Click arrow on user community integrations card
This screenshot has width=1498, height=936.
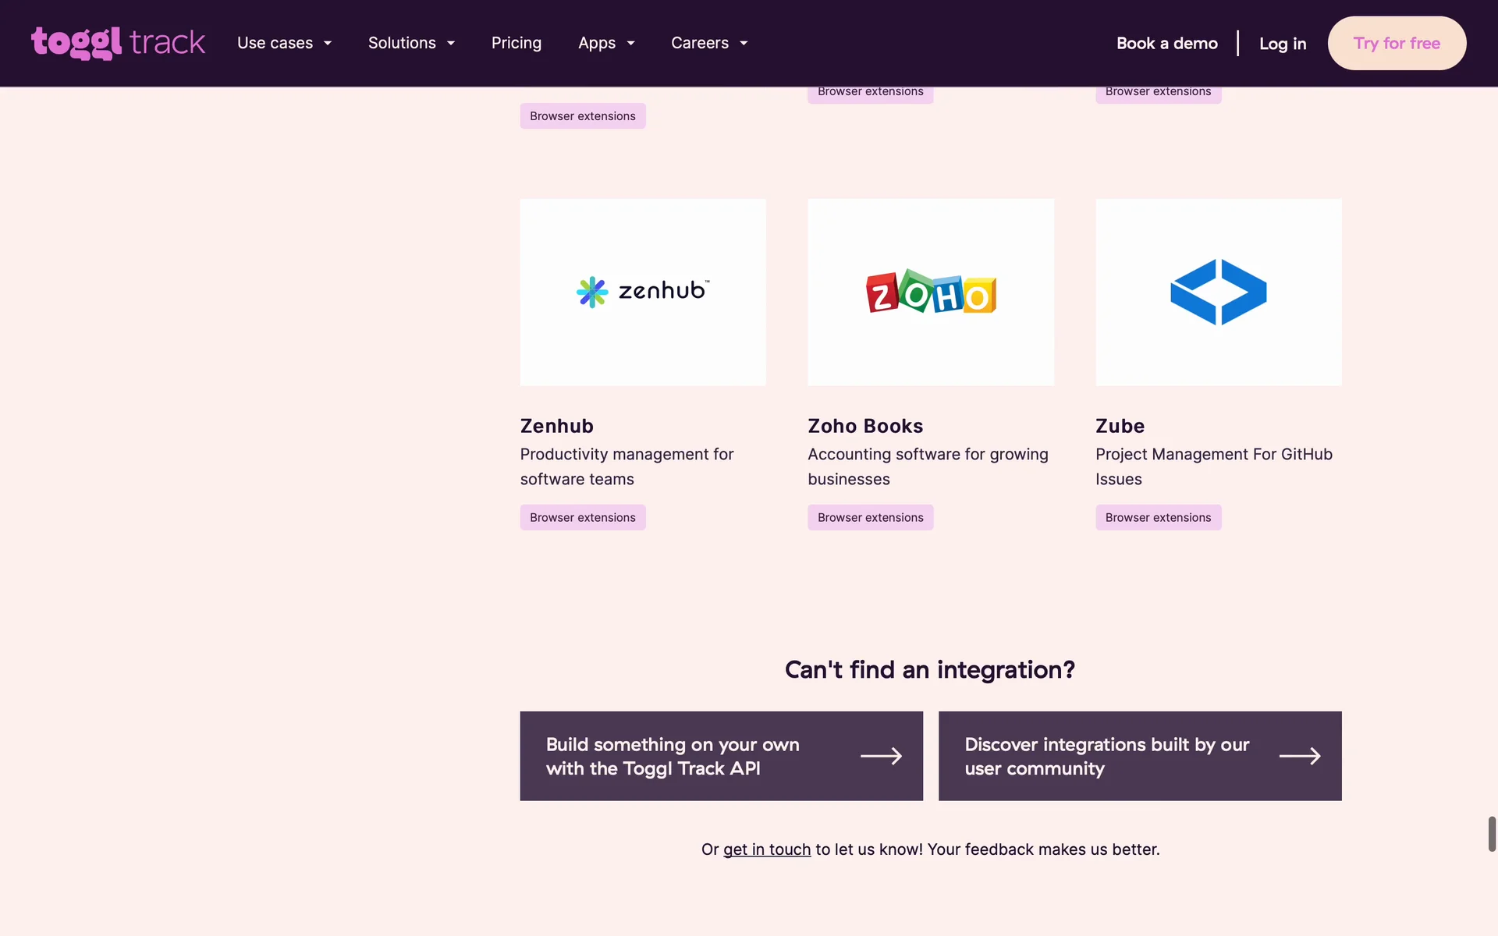1299,756
